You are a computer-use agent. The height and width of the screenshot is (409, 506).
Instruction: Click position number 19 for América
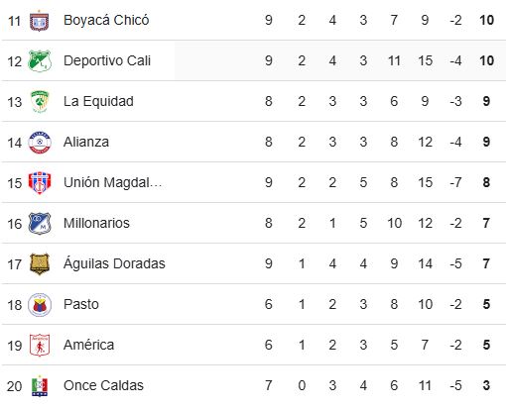15,346
